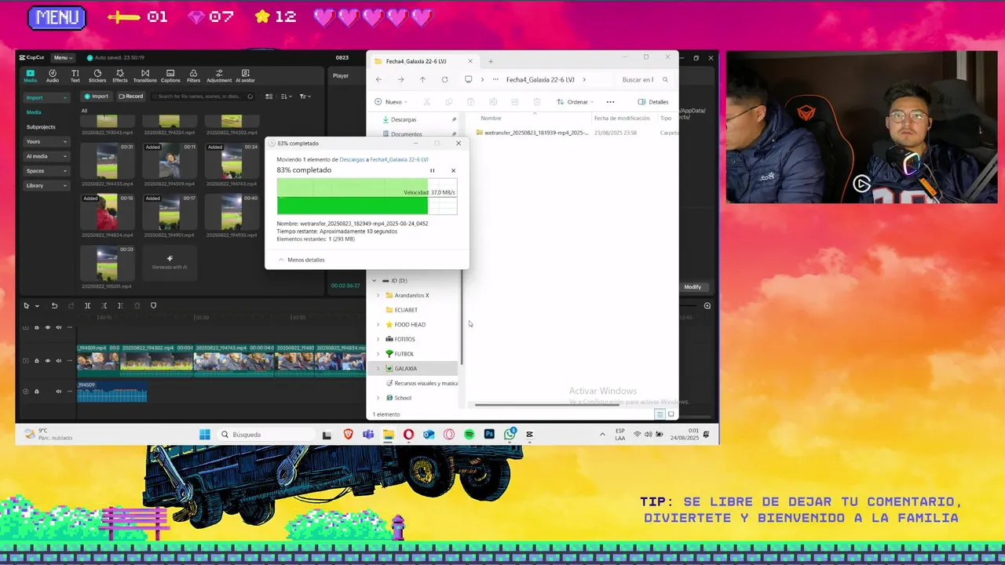1005x565 pixels.
Task: Open the Adjustment panel in CapCut
Action: point(219,76)
